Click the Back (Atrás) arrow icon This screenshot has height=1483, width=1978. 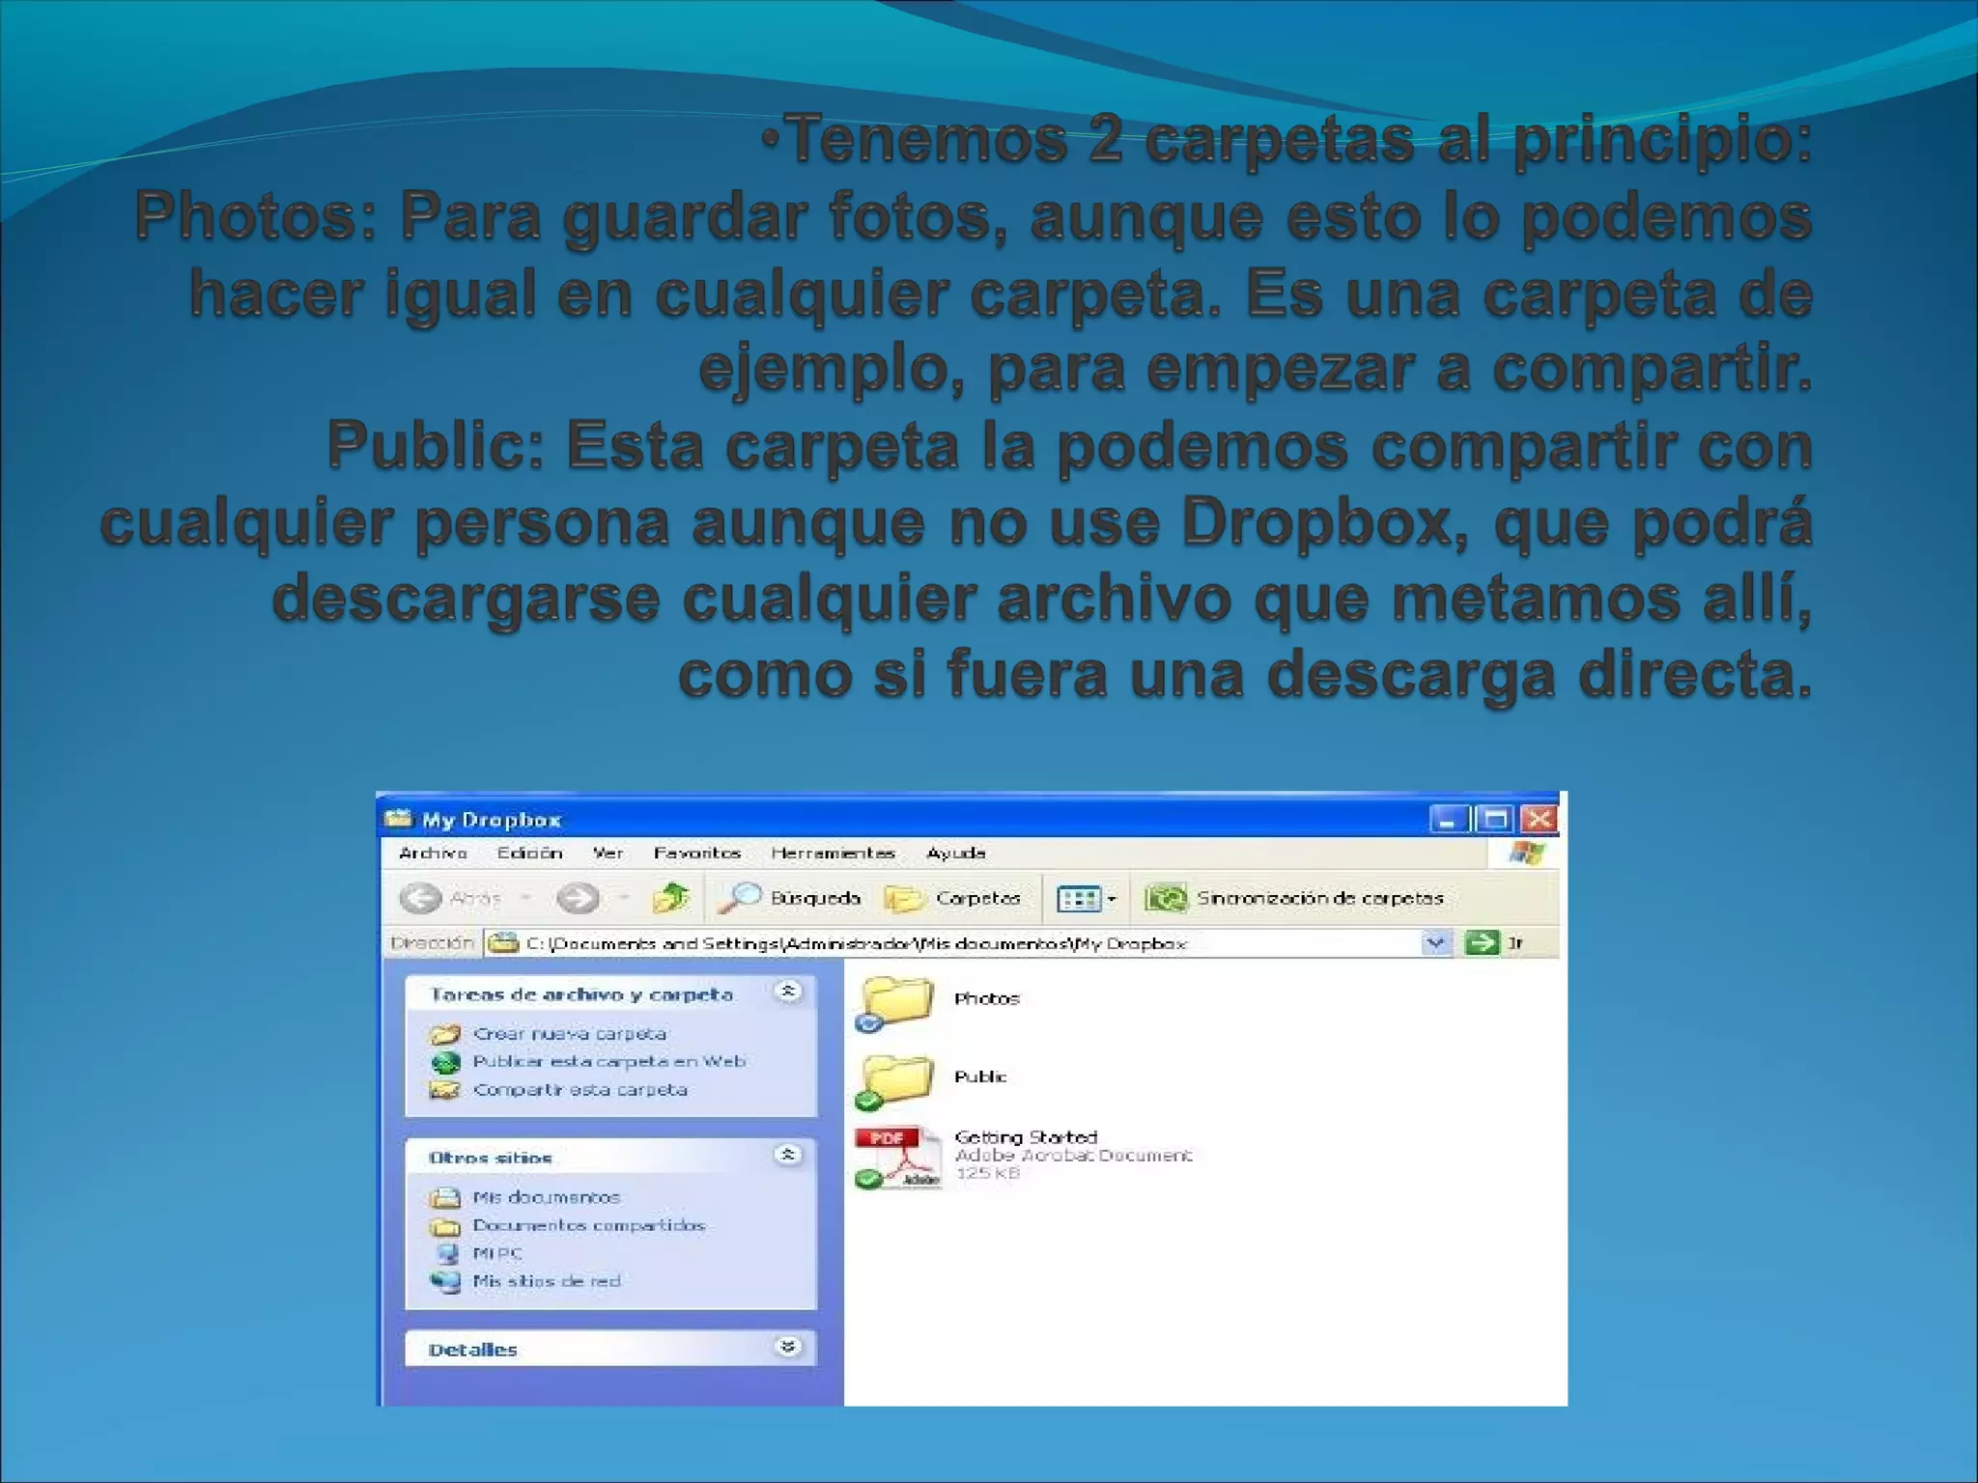coord(420,899)
